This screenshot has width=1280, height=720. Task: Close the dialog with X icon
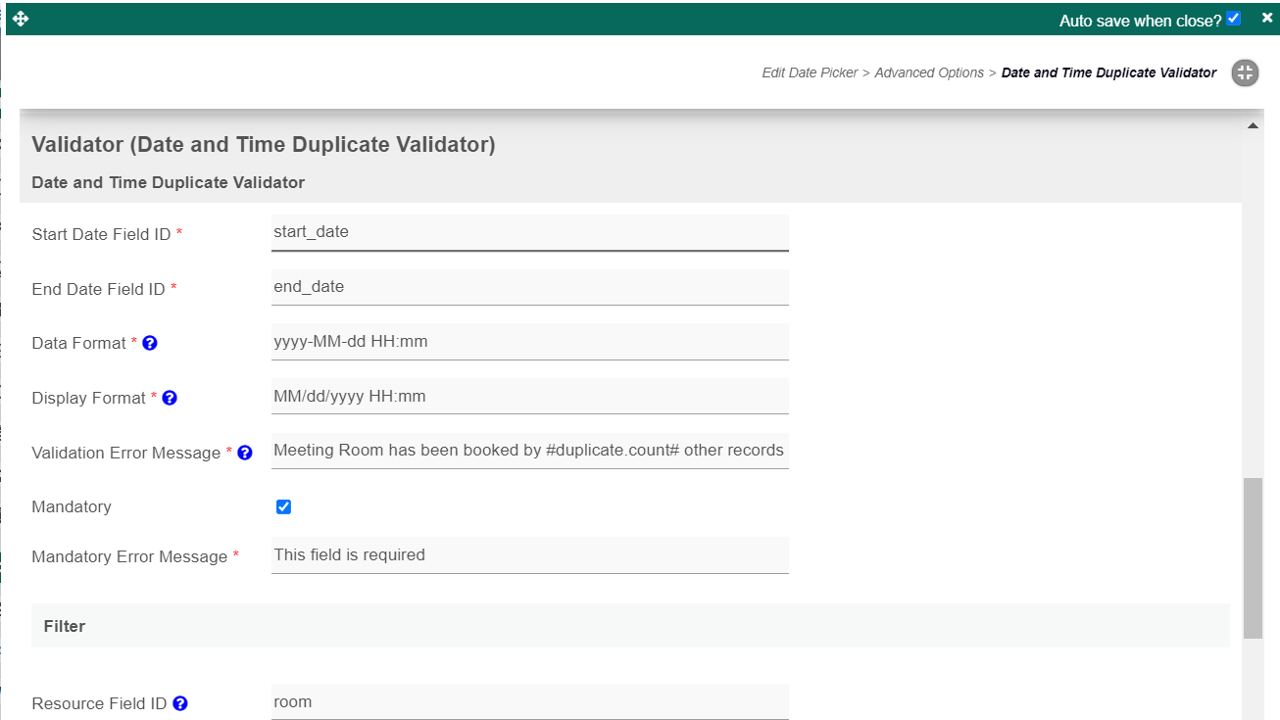(1267, 18)
